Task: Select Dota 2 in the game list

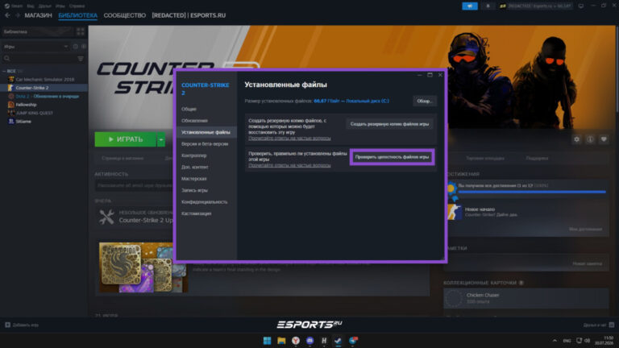Action: (x=44, y=97)
